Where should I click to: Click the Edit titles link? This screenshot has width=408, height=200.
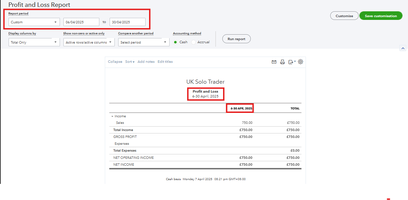[165, 62]
